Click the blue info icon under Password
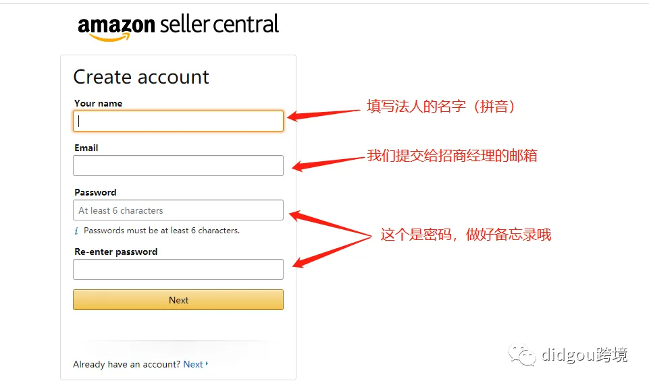Image resolution: width=649 pixels, height=385 pixels. click(76, 231)
